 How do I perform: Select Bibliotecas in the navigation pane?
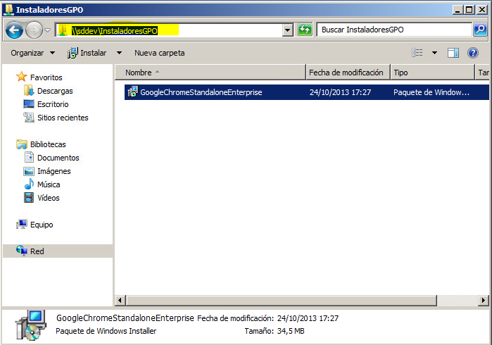point(48,144)
